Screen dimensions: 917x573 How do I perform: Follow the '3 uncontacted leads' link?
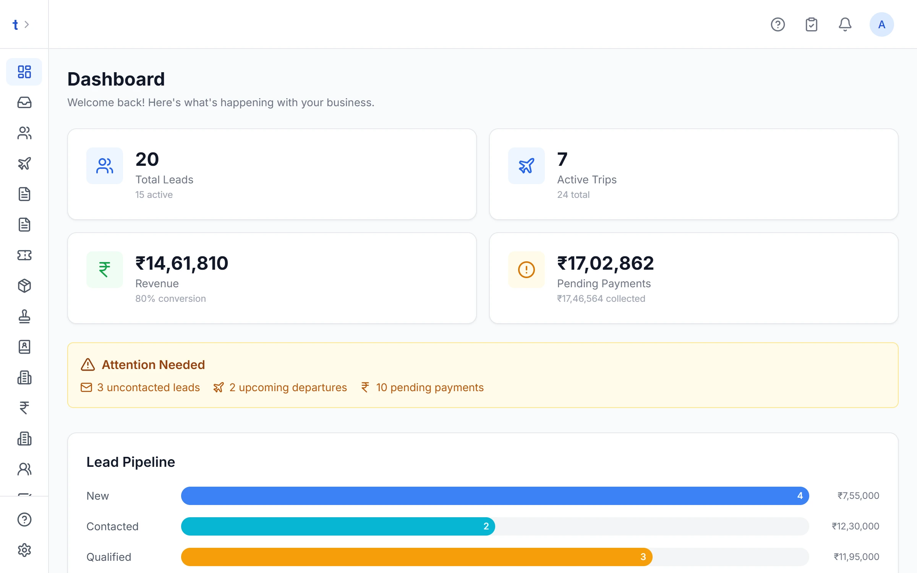140,387
